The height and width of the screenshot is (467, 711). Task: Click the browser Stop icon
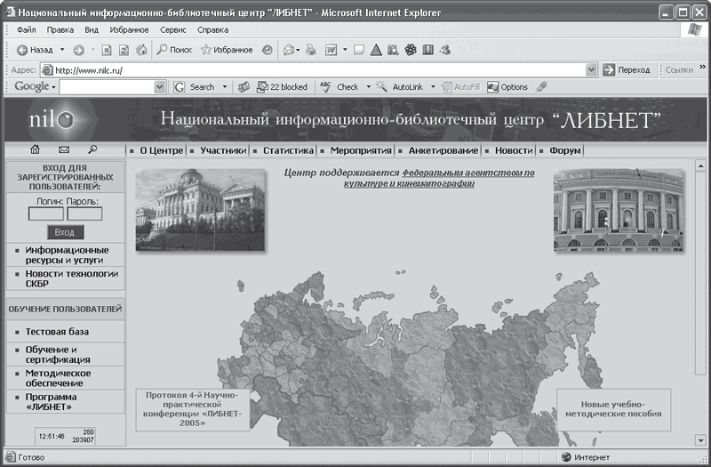coord(106,50)
